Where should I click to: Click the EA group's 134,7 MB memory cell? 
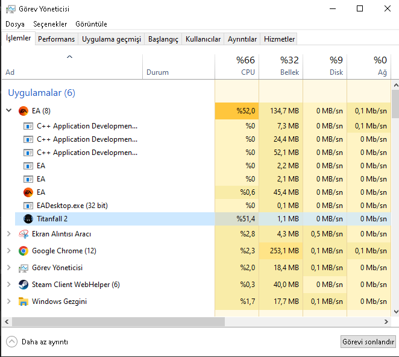click(x=281, y=111)
